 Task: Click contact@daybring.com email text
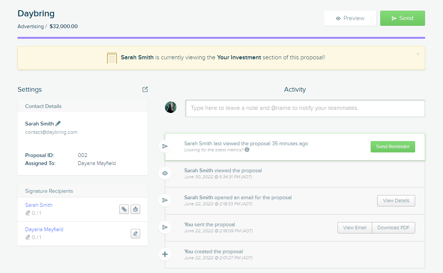point(51,132)
